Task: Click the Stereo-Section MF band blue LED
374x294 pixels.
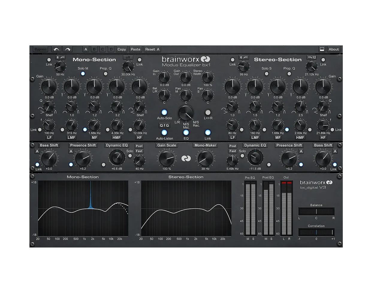Action: point(287,130)
